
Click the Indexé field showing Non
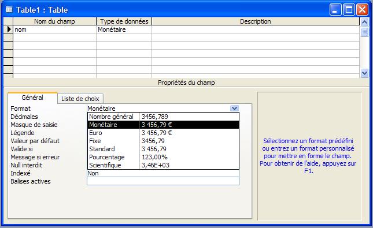[x=163, y=173]
